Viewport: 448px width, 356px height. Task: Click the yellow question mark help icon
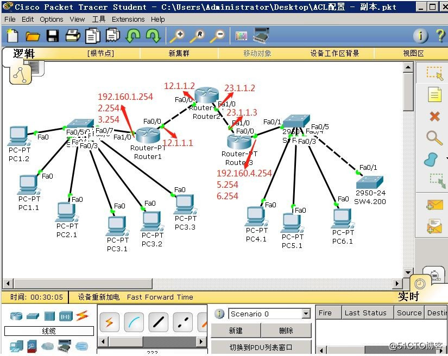pos(440,35)
